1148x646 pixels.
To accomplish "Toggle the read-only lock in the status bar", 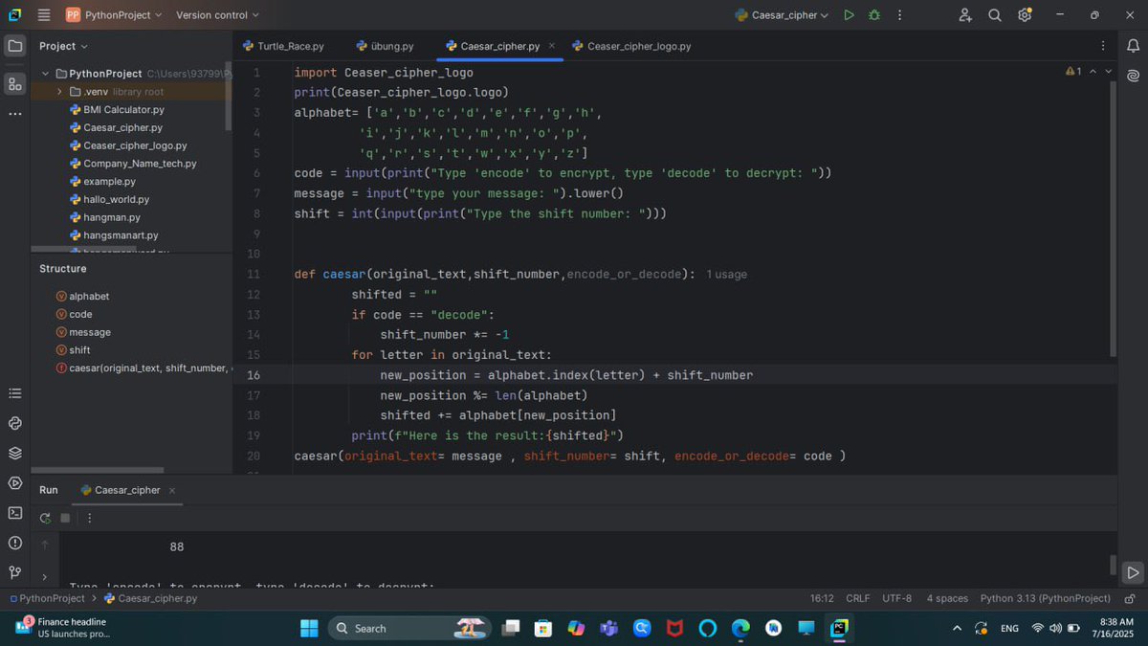I will [x=1129, y=598].
